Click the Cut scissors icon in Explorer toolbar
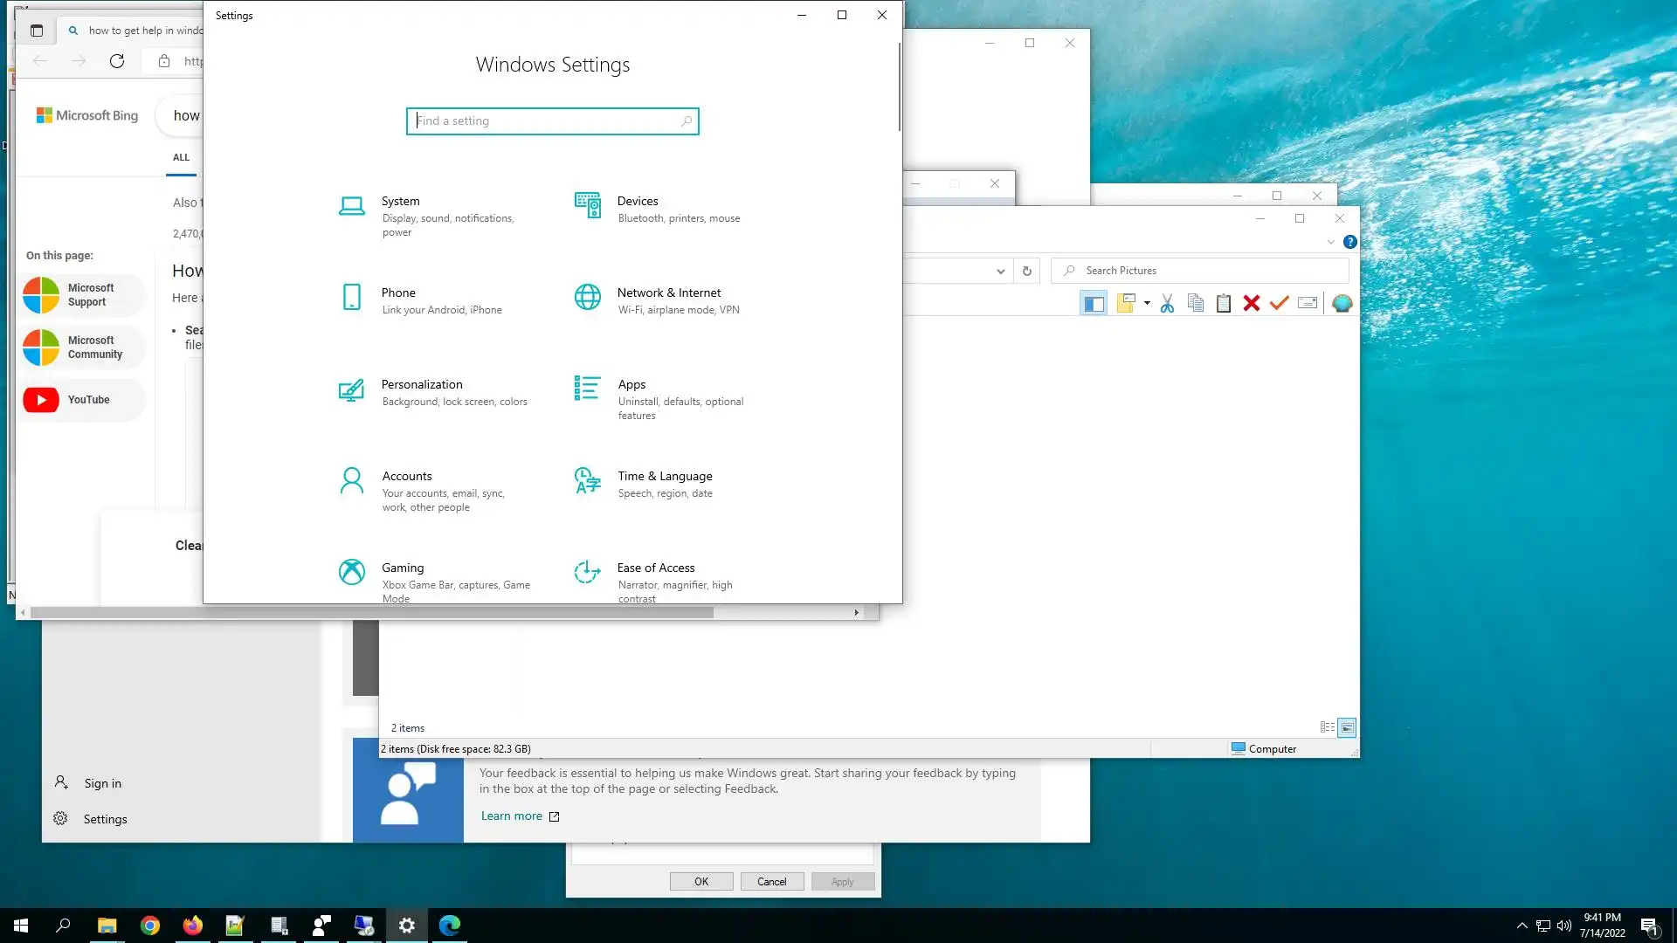This screenshot has width=1677, height=943. click(x=1167, y=303)
